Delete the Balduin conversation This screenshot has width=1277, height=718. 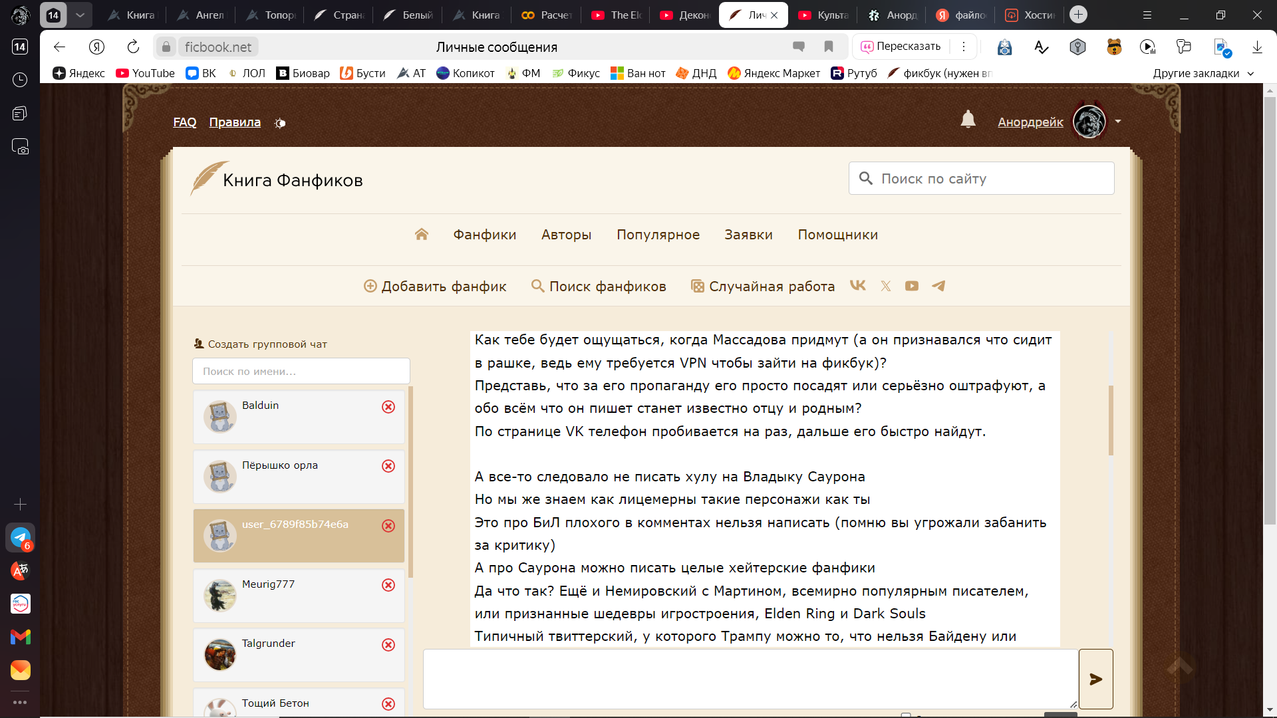pos(388,407)
